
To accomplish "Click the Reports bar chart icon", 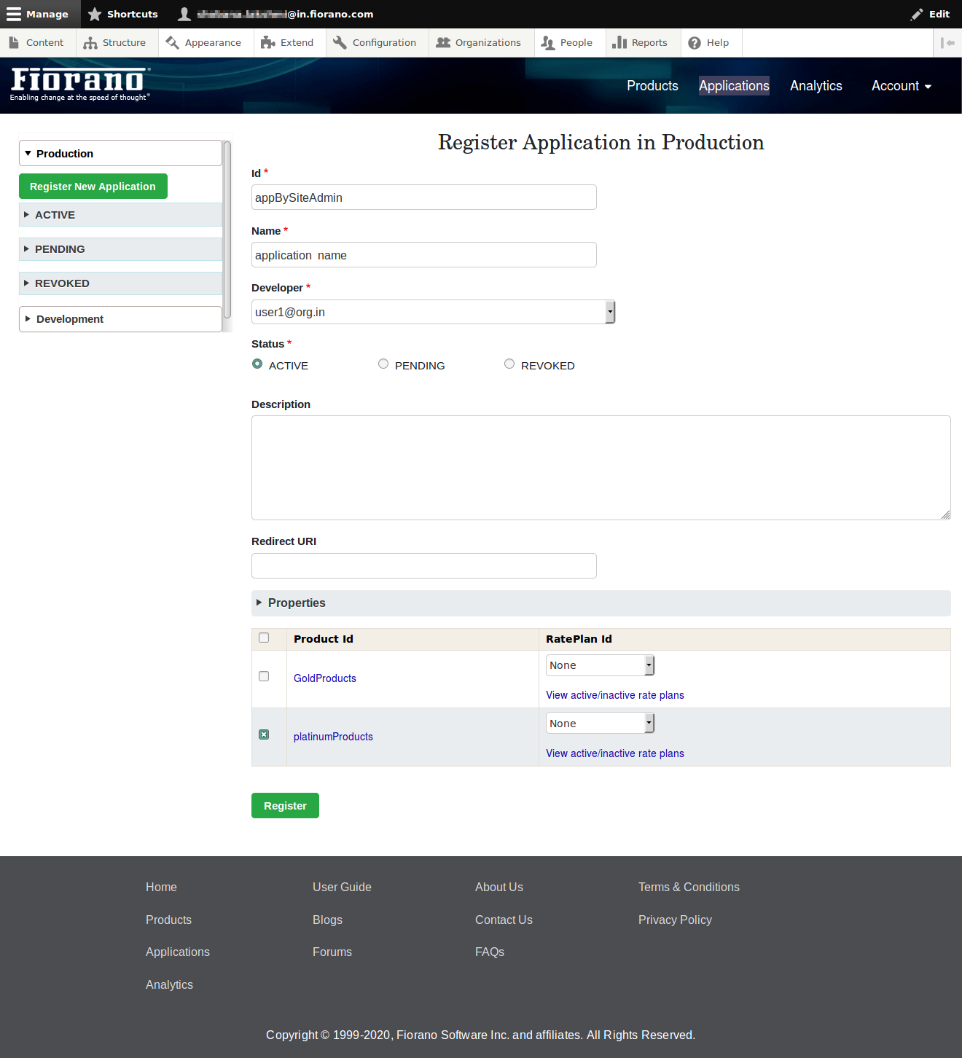I will [x=619, y=43].
